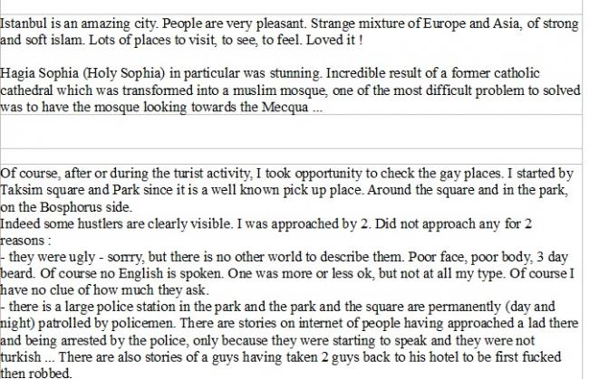Place cursor on "Hagia Sophia" text
Viewport: 589px width, 379px height.
39,73
